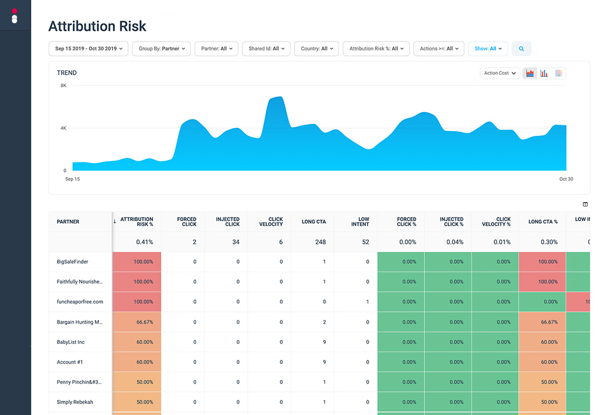Switch the trend to heatmap view
The image size is (607, 415).
point(558,74)
